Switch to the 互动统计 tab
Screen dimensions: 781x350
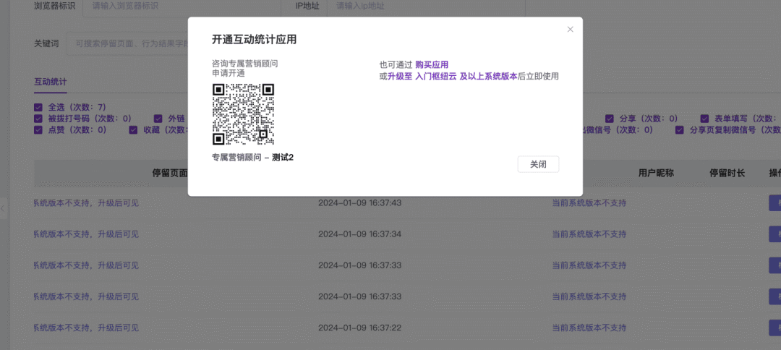(51, 82)
